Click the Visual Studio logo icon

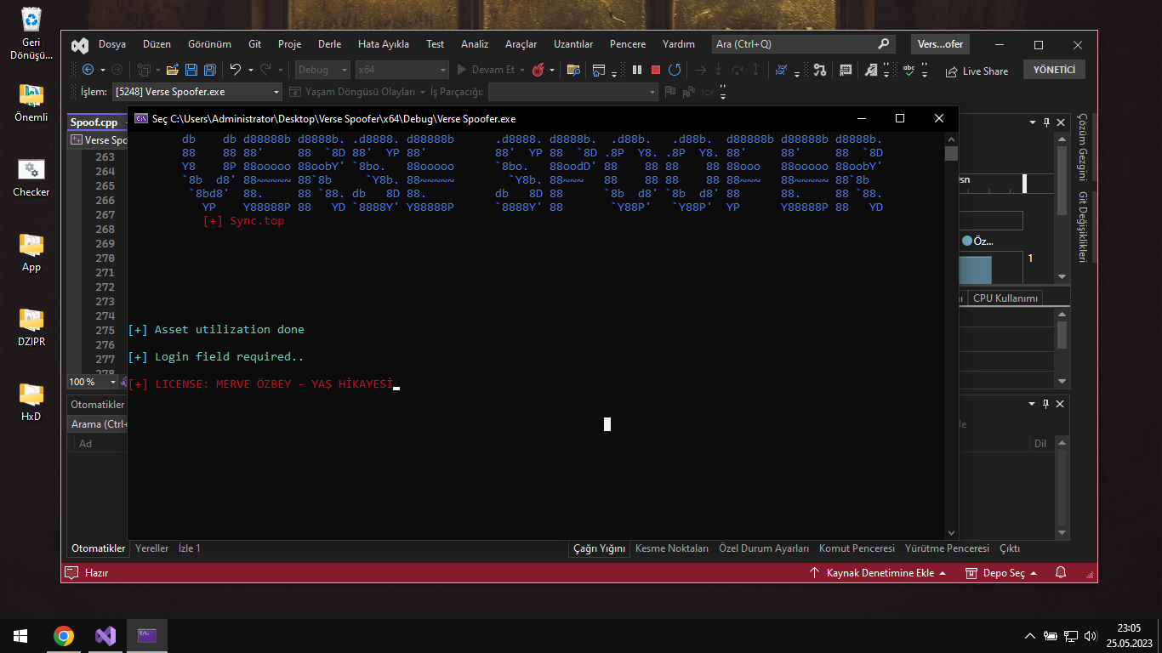click(80, 45)
